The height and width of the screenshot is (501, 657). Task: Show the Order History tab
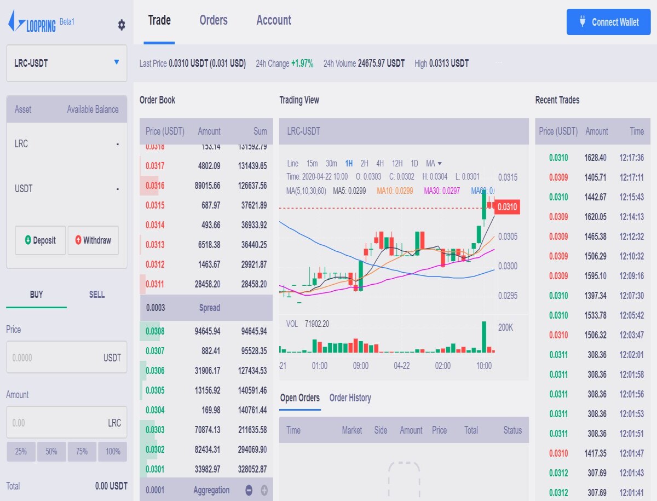(x=350, y=398)
